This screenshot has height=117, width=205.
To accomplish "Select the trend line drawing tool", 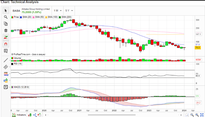I will pyautogui.click(x=6, y=60).
